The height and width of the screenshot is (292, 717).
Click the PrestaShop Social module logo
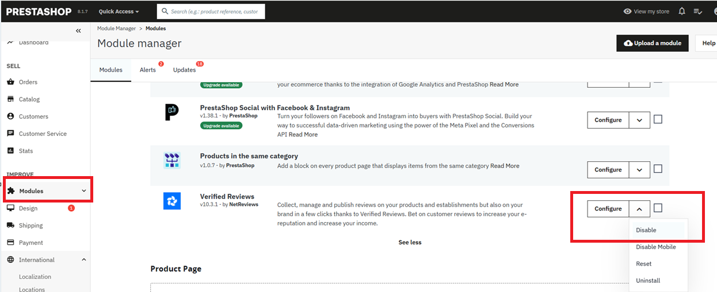pyautogui.click(x=172, y=112)
